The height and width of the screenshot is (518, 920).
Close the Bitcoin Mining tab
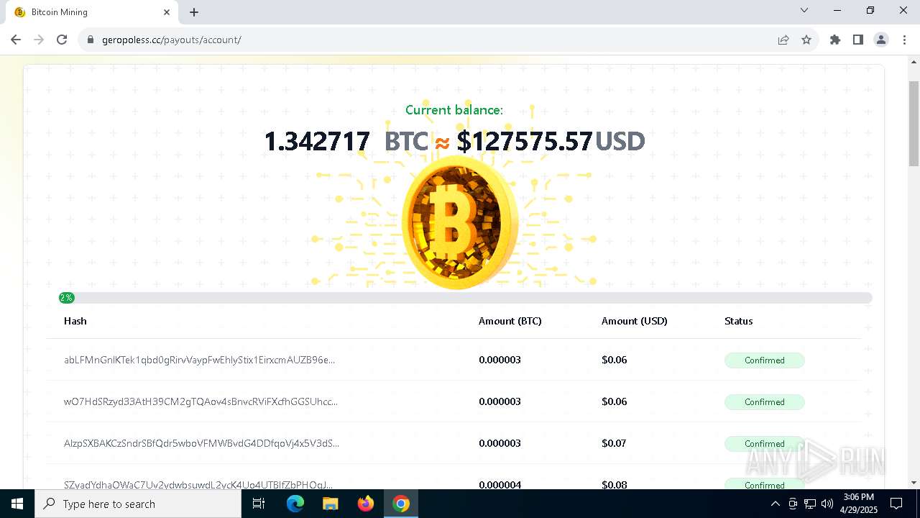(x=167, y=12)
